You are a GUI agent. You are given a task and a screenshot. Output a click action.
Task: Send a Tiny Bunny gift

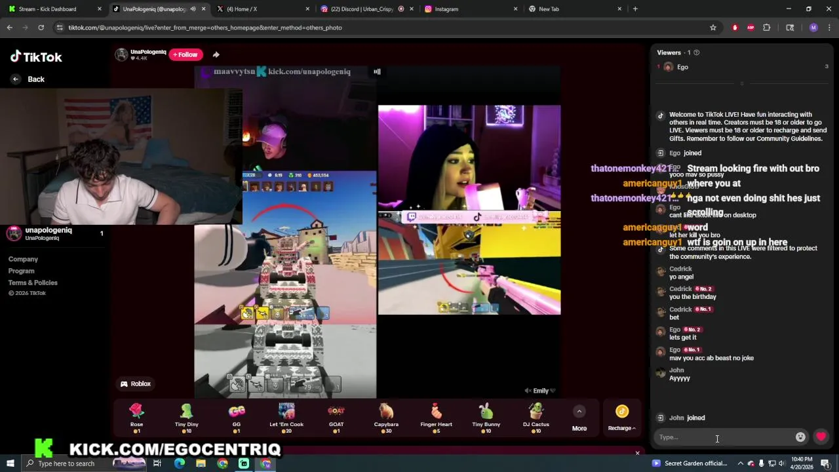pyautogui.click(x=486, y=418)
